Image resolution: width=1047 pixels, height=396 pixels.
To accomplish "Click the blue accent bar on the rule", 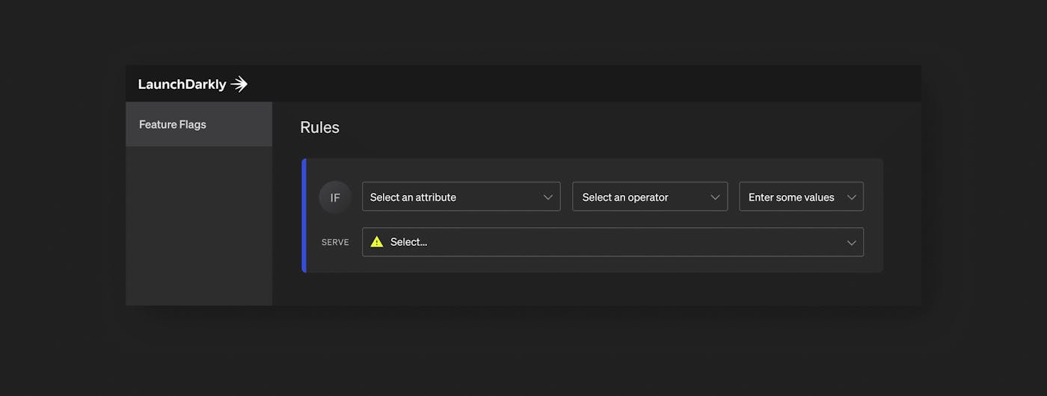I will click(x=304, y=215).
